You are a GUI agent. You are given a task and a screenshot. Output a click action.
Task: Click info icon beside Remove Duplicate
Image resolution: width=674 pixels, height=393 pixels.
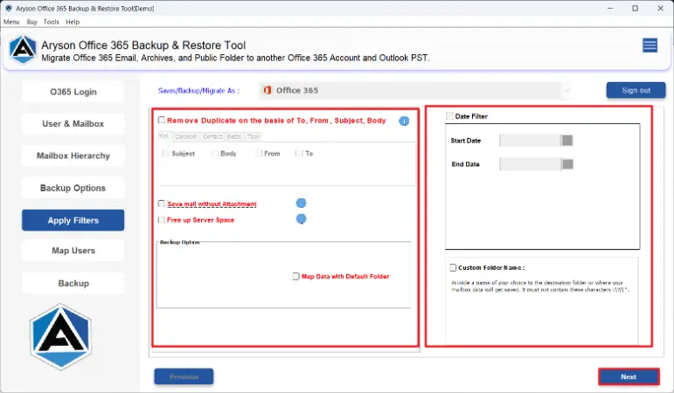[404, 121]
